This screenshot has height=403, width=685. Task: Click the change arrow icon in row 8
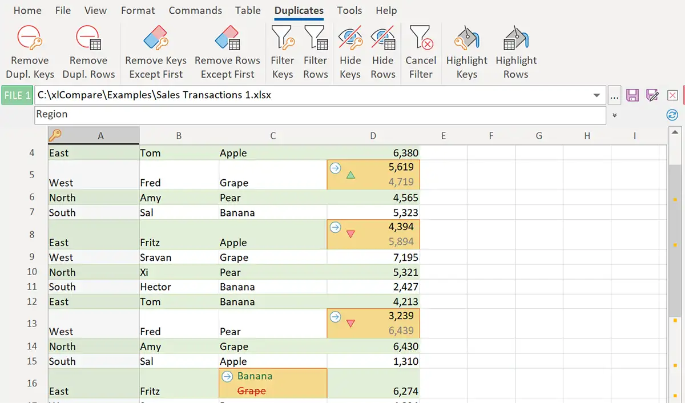pos(335,227)
